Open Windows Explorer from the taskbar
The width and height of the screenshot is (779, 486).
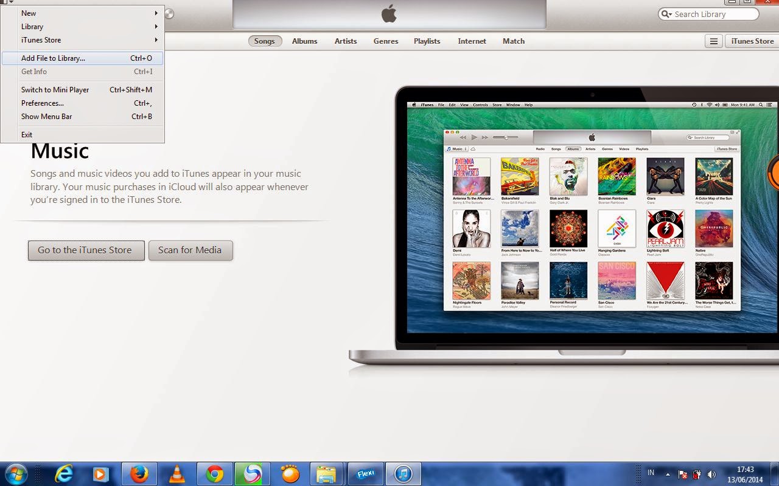pos(327,474)
